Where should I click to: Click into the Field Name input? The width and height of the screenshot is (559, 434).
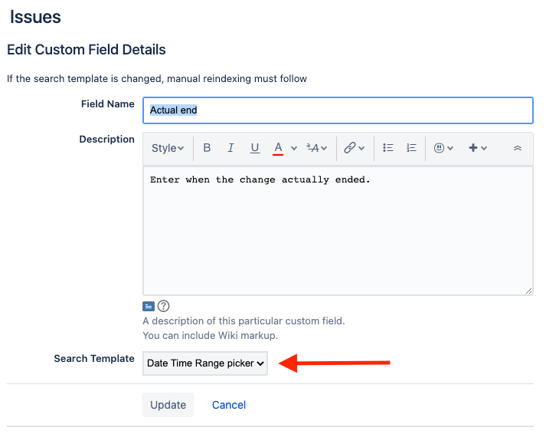pos(338,110)
